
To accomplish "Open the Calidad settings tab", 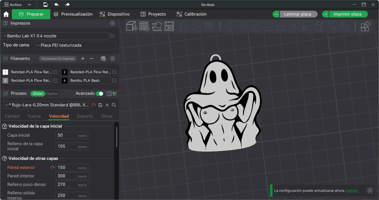I will tap(12, 116).
